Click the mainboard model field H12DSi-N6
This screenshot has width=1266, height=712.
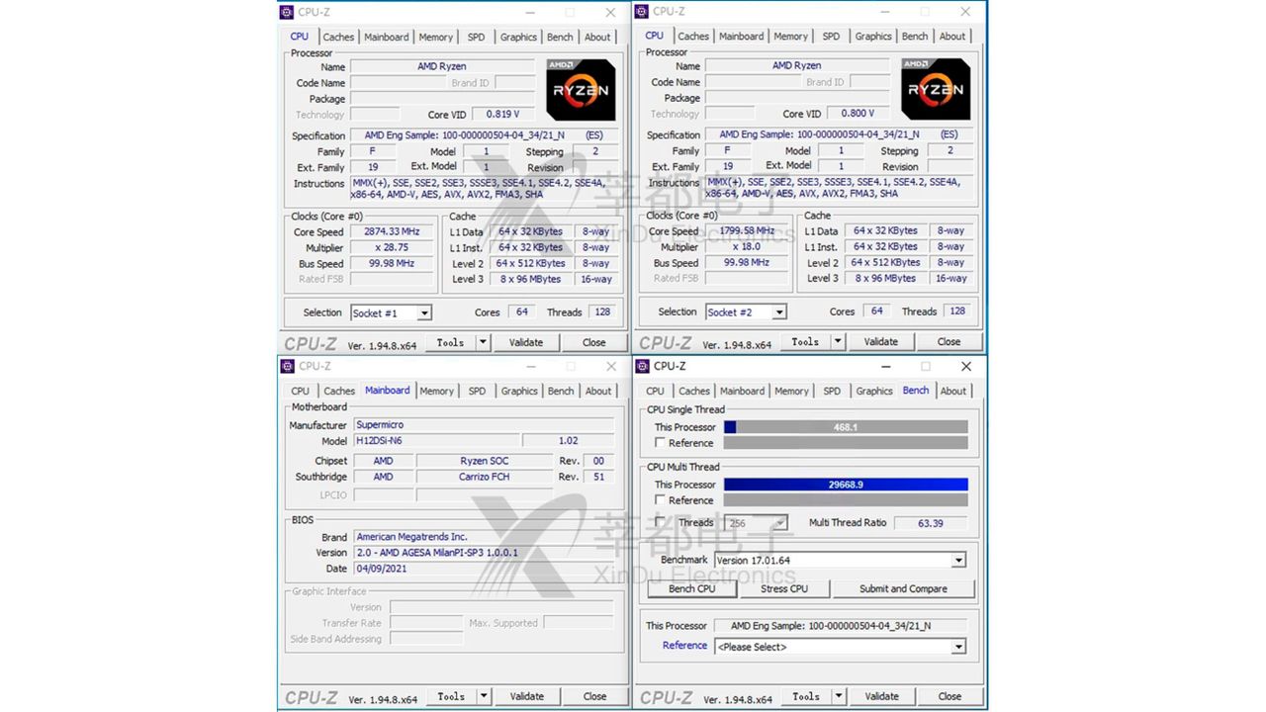pyautogui.click(x=435, y=441)
